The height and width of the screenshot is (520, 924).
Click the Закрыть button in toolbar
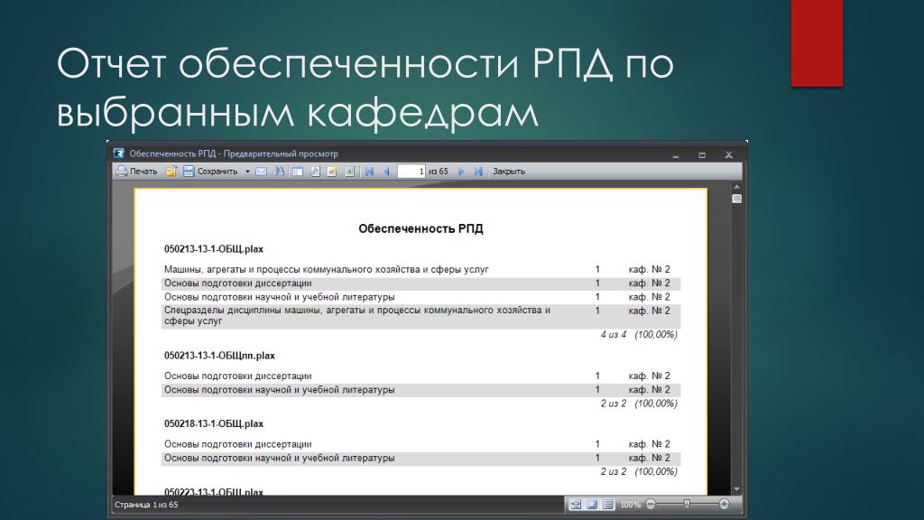[509, 172]
